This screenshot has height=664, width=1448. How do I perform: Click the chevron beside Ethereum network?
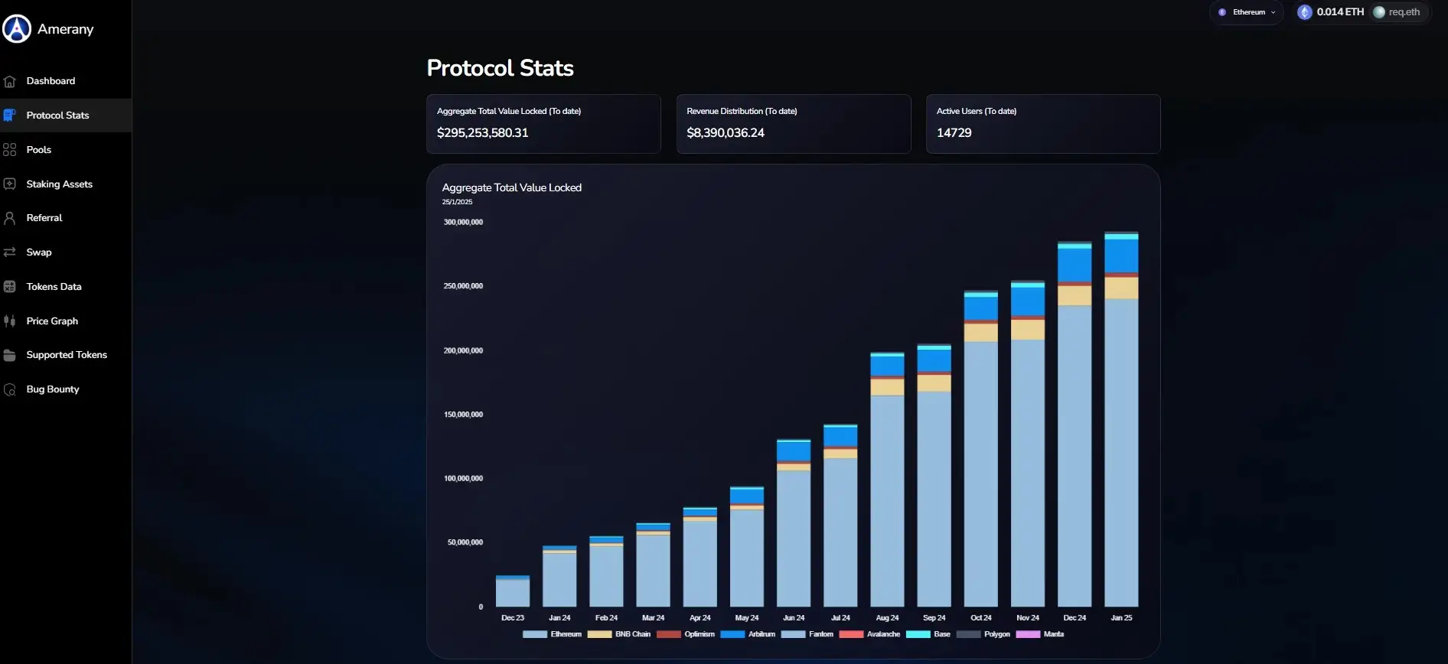click(1274, 12)
